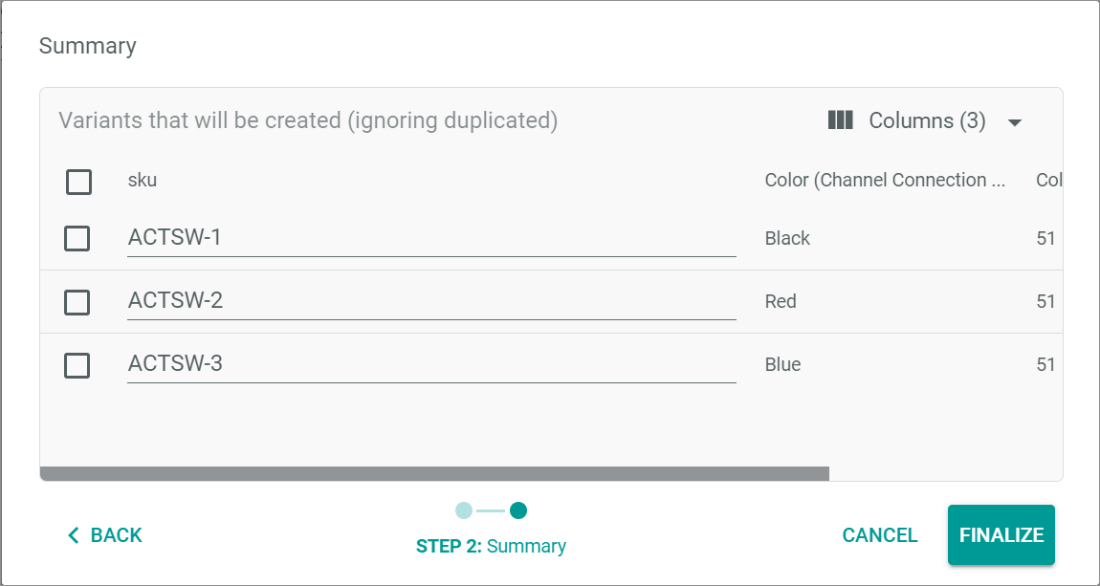Edit the ACTSW-3 sku field
The image size is (1100, 586).
(431, 364)
